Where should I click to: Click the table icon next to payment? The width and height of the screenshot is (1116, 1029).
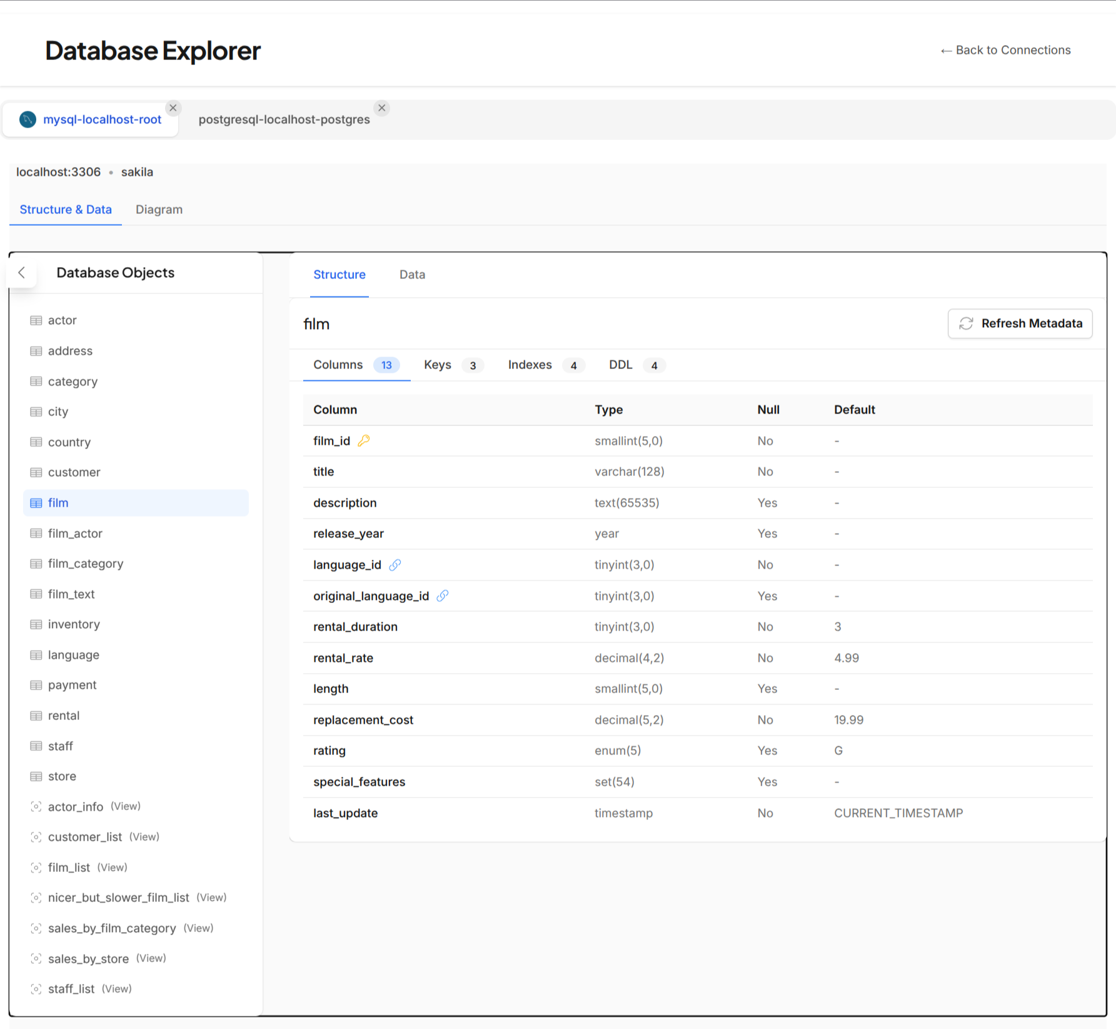click(35, 685)
